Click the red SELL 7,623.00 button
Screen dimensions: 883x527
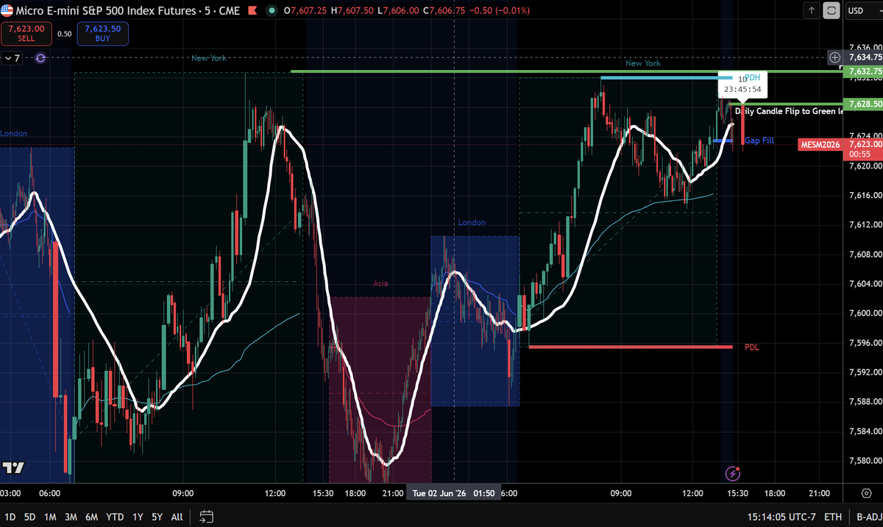pos(27,32)
